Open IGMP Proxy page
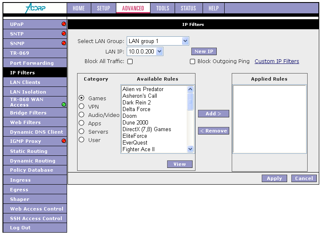Viewport: 323px width, 236px height. 35,141
